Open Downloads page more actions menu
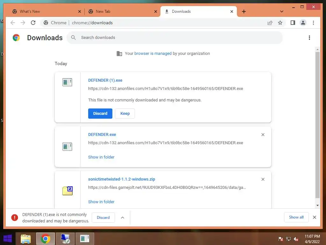The height and width of the screenshot is (245, 326). pos(309,38)
